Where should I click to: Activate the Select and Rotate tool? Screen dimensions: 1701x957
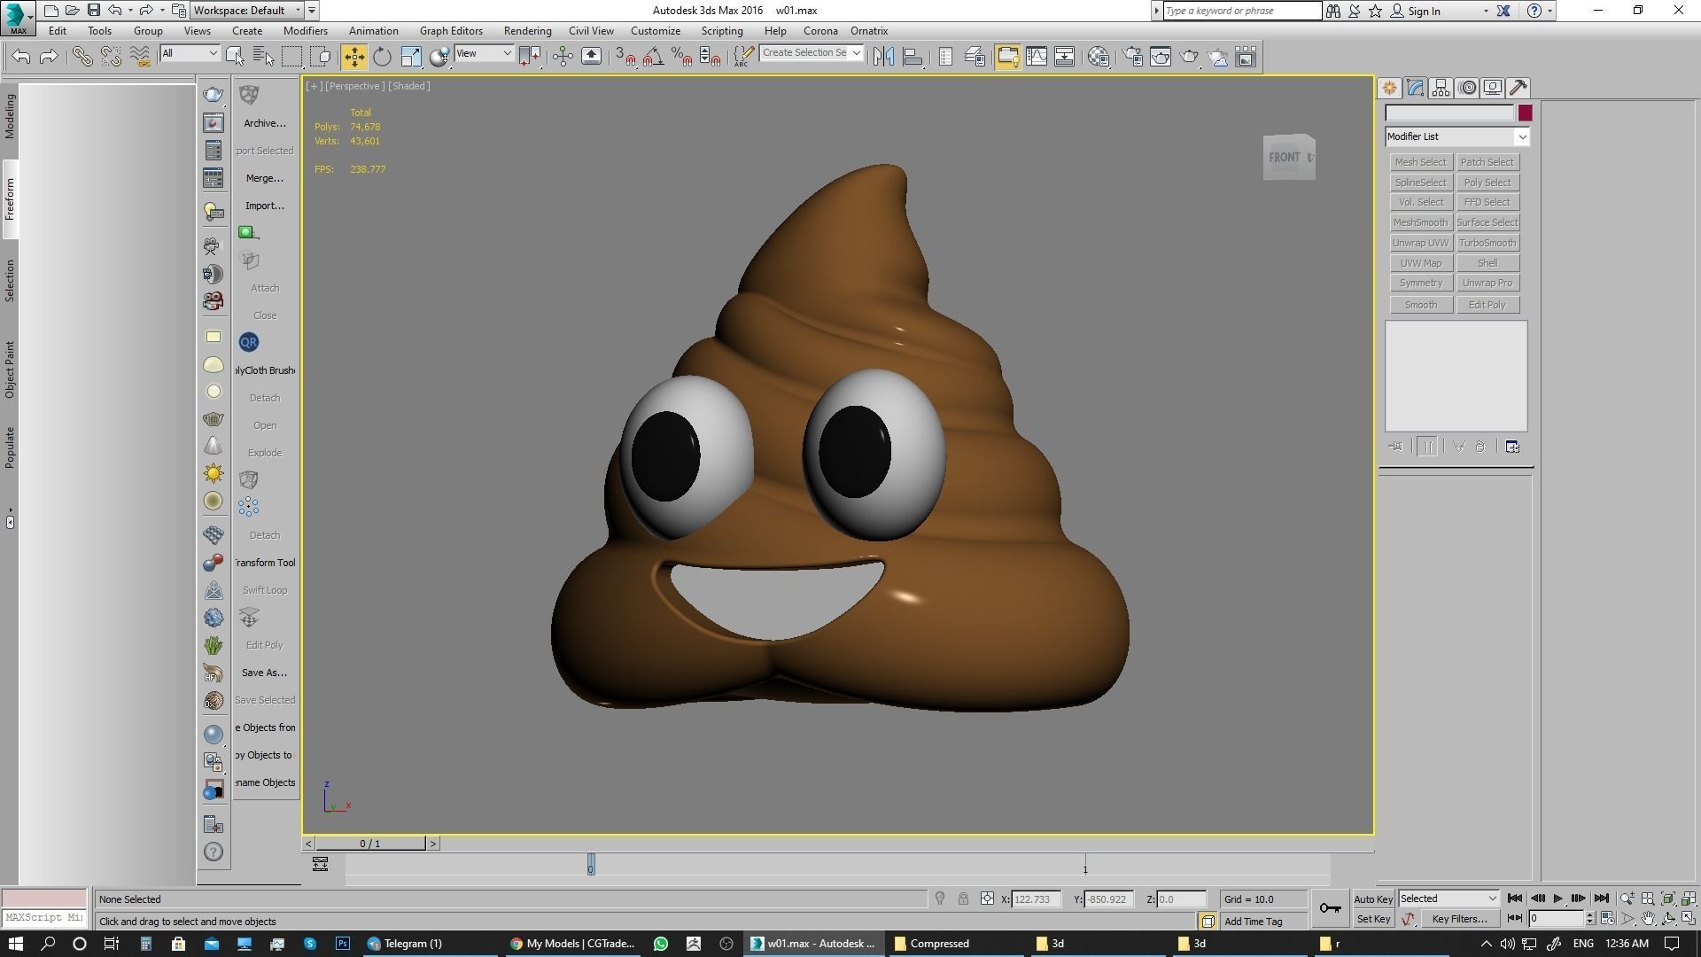point(382,57)
